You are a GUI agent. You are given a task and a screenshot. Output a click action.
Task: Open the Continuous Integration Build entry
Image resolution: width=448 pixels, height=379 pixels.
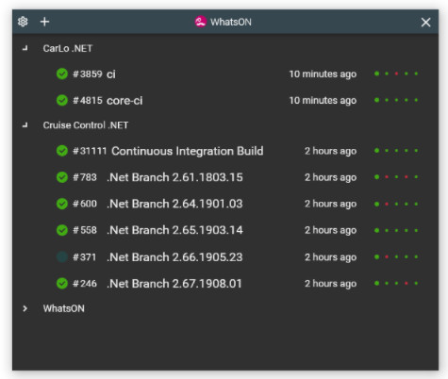pos(225,151)
